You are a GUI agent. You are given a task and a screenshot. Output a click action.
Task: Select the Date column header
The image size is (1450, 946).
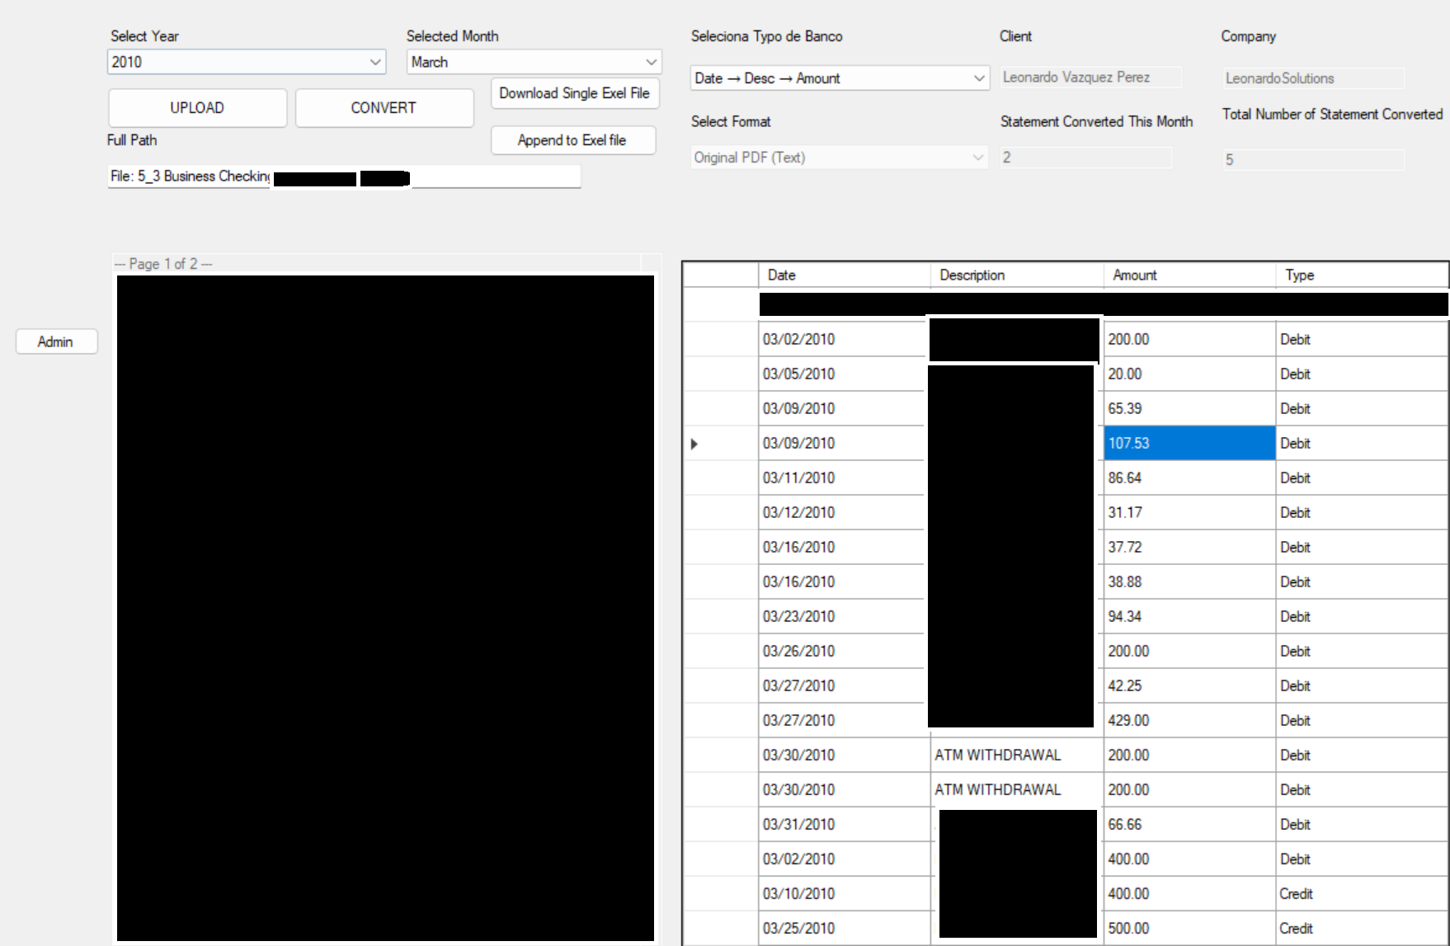pos(844,275)
